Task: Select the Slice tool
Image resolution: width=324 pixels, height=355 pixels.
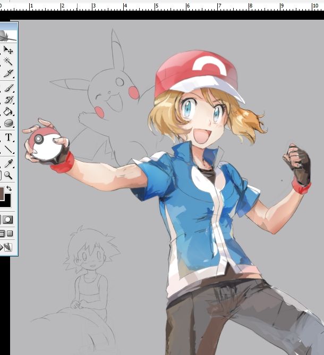Action: coord(8,73)
